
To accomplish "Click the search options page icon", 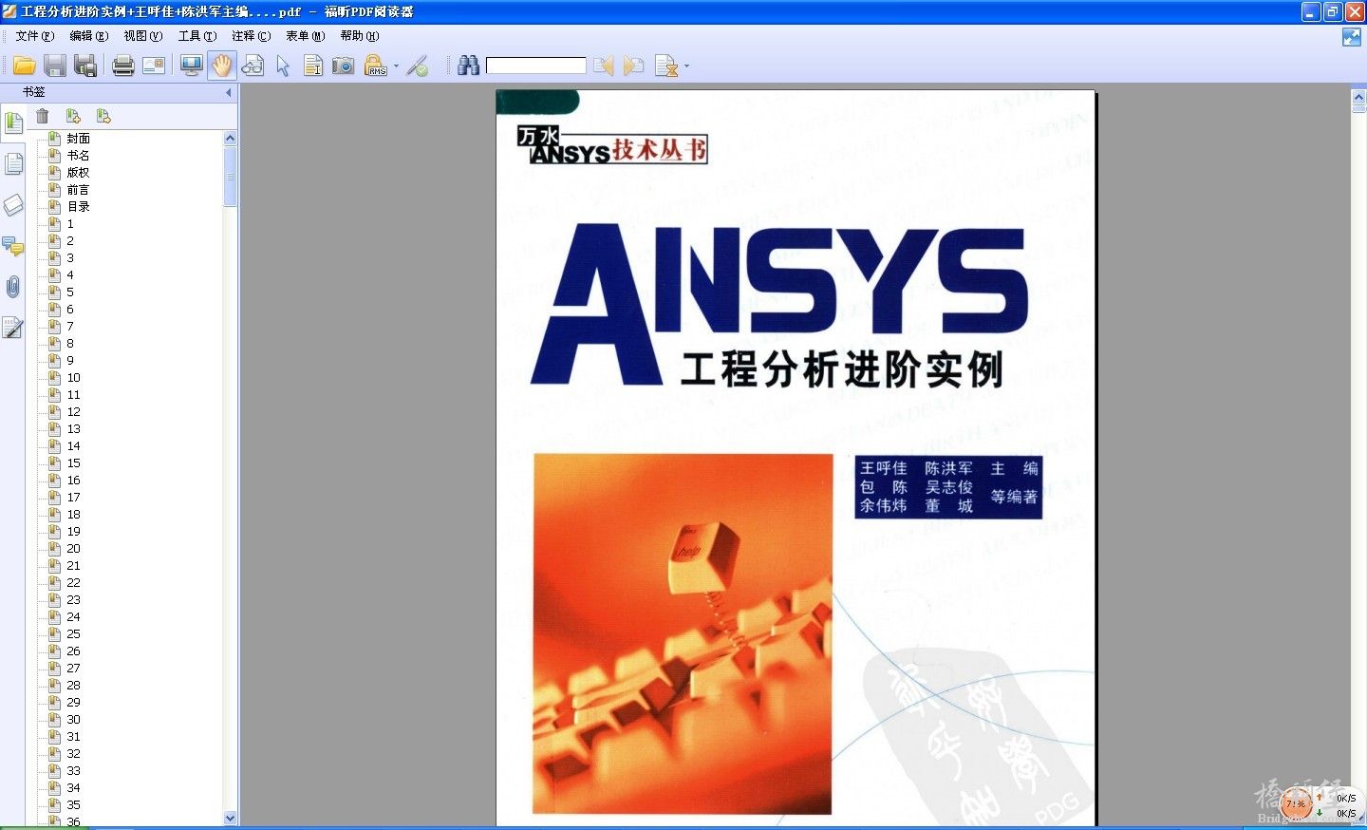I will [666, 66].
